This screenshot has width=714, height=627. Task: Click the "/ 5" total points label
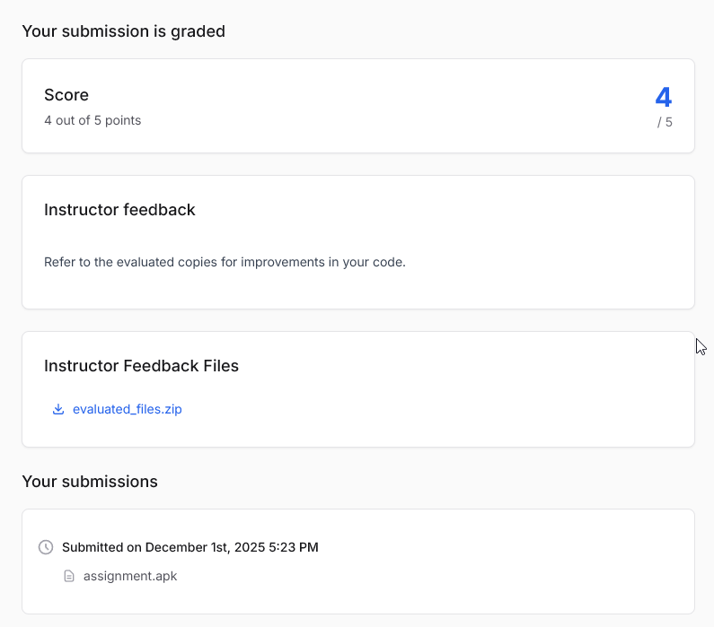(x=665, y=122)
